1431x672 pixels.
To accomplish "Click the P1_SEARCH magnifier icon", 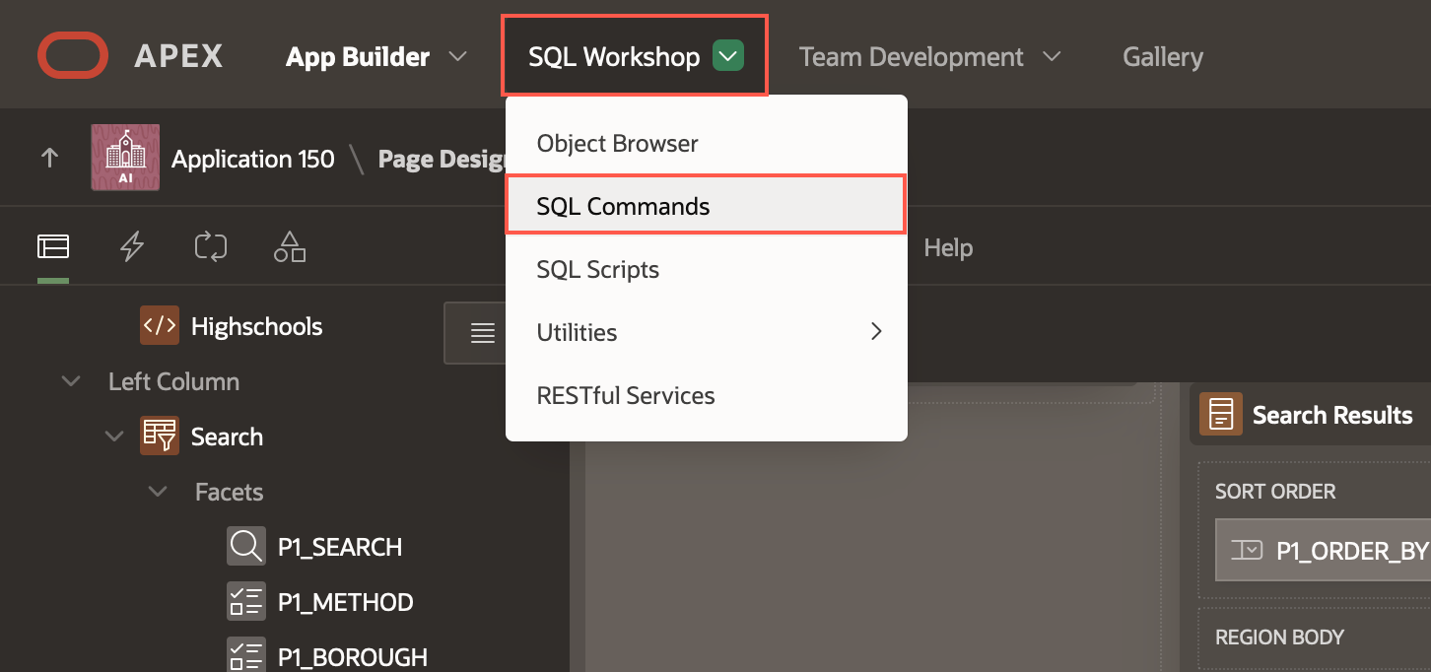I will [245, 547].
